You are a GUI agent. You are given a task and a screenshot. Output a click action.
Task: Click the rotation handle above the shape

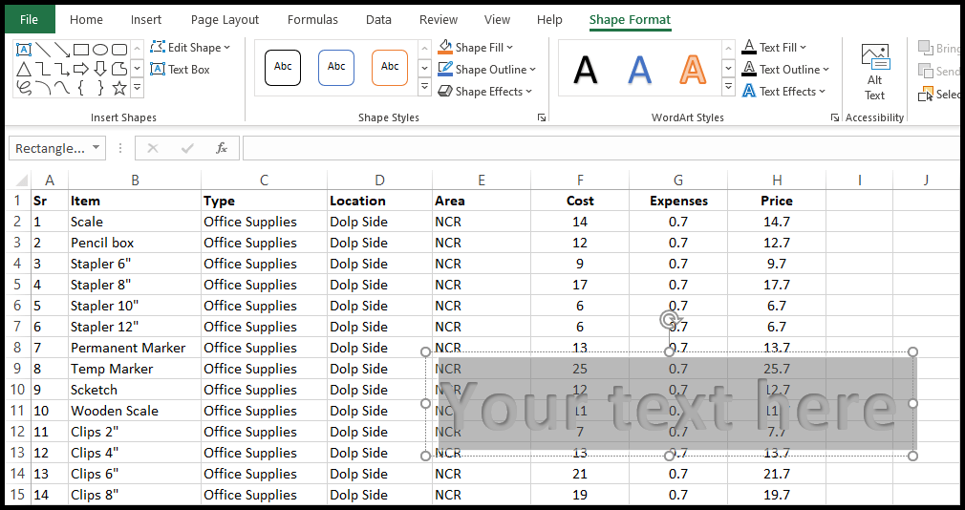669,320
